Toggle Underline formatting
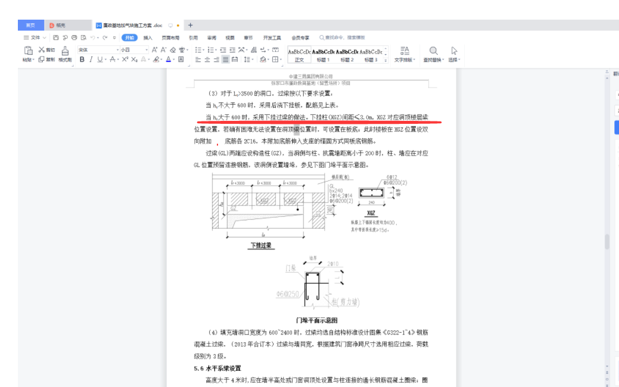This screenshot has height=387, width=619. (x=100, y=60)
